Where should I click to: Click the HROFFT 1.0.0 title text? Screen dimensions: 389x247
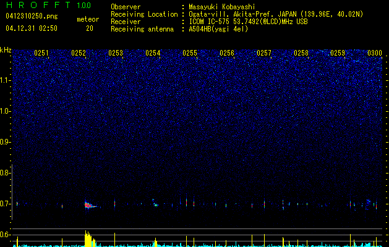coord(48,5)
